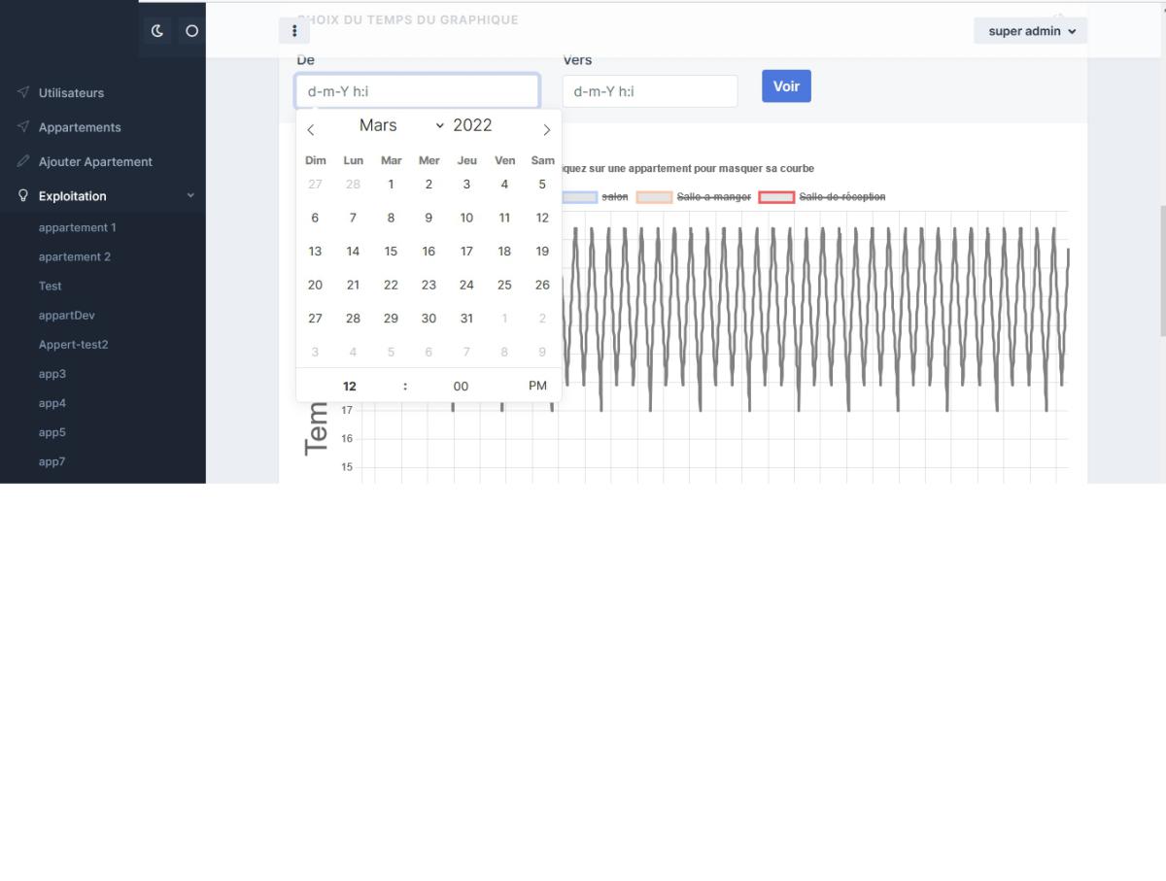This screenshot has width=1166, height=881.
Task: Go to previous month in calendar
Action: (x=311, y=129)
